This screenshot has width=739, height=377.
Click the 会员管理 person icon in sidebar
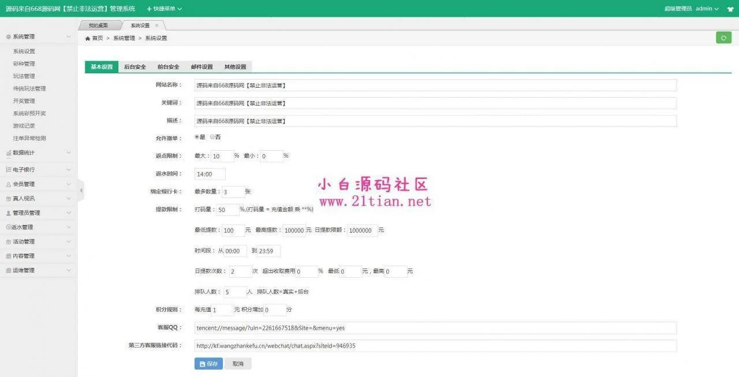[8, 184]
